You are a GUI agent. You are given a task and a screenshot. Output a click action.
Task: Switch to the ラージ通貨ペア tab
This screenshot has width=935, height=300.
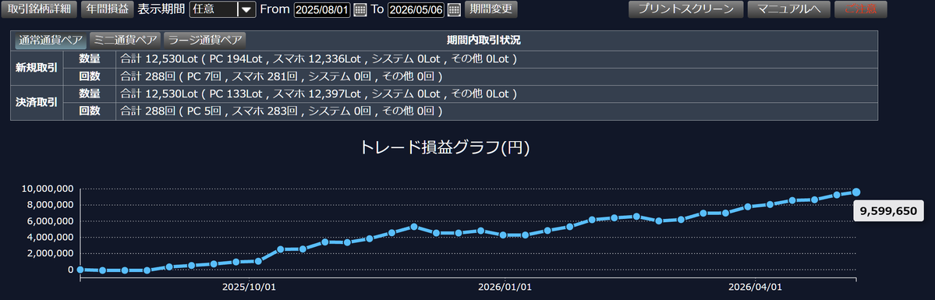[204, 41]
